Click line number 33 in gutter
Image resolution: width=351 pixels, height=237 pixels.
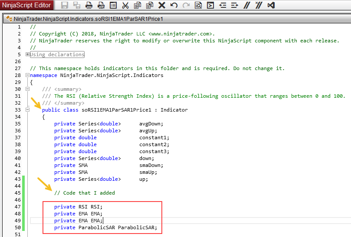tap(18, 110)
